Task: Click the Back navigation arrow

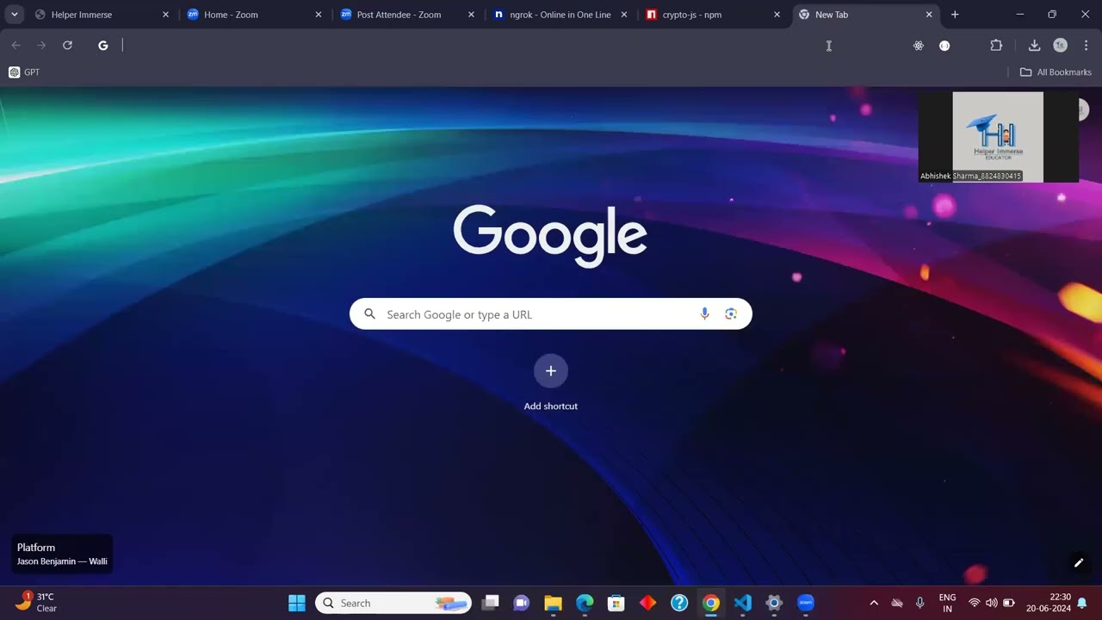Action: [16, 46]
